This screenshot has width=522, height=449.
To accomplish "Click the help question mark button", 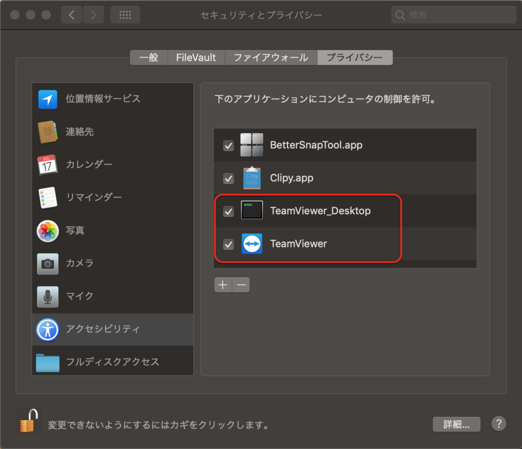I will pyautogui.click(x=499, y=423).
